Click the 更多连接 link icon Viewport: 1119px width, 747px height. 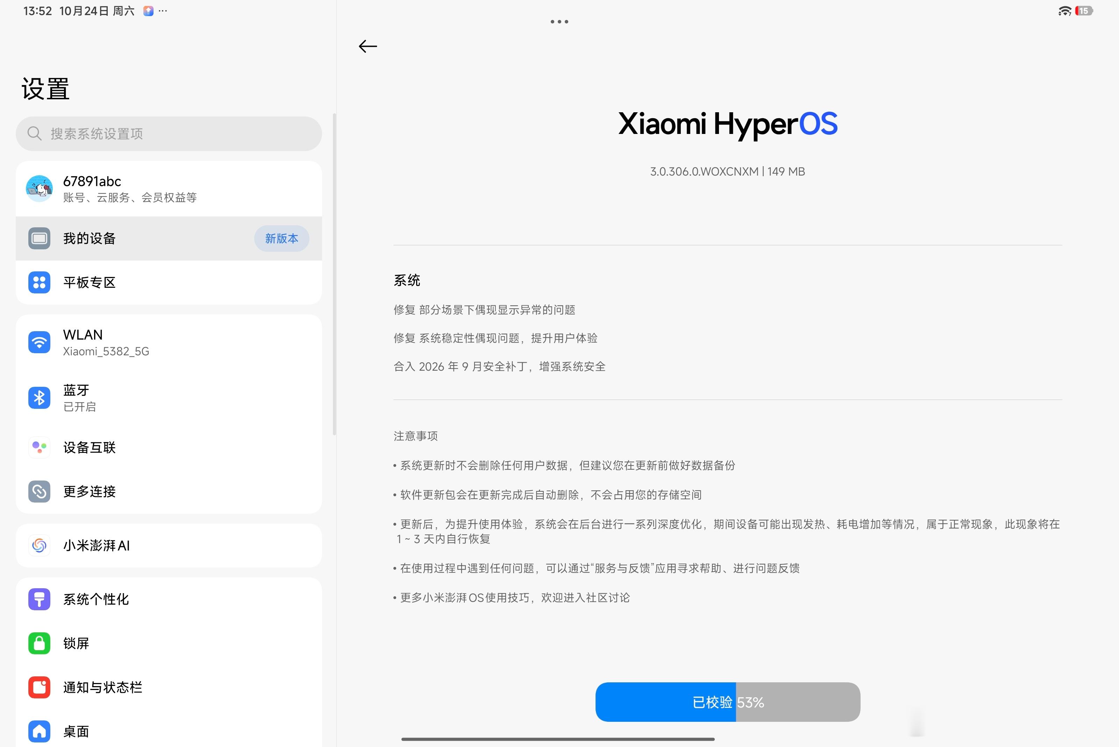40,492
